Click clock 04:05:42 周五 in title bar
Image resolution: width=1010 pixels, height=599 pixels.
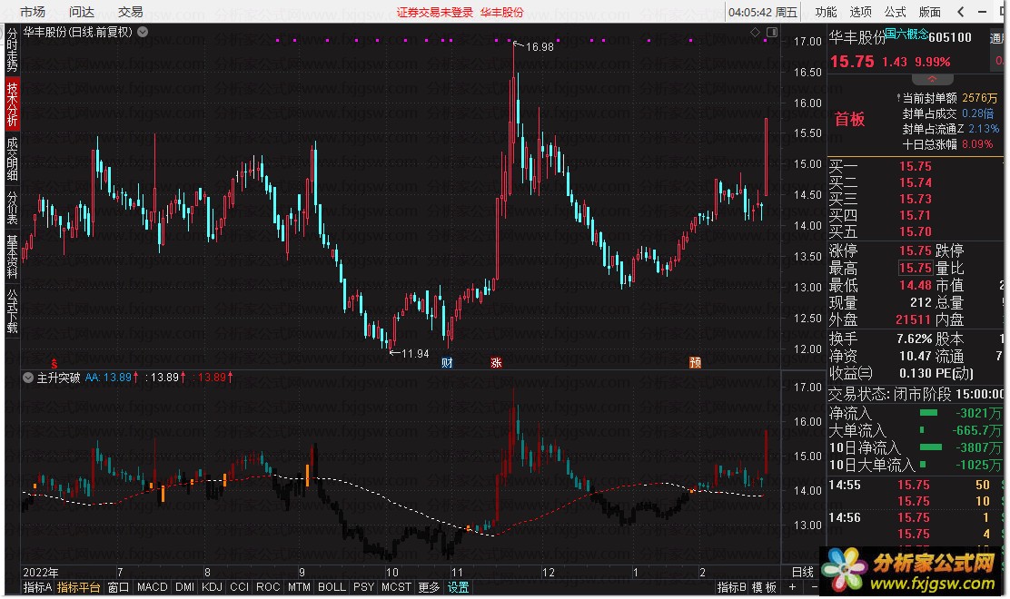click(763, 12)
